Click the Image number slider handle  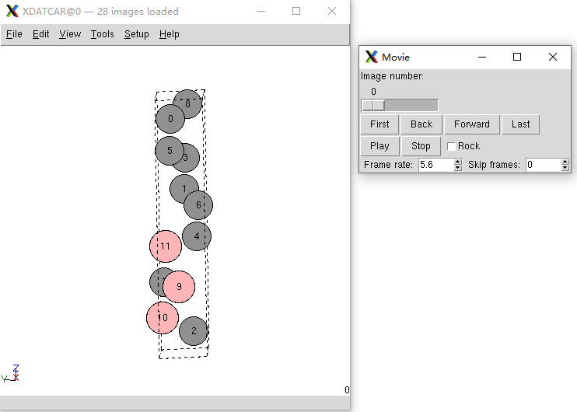(373, 106)
